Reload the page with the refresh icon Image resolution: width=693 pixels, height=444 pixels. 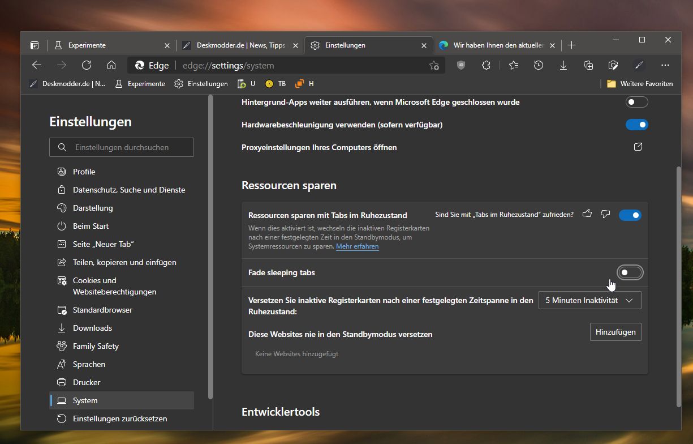pyautogui.click(x=87, y=65)
